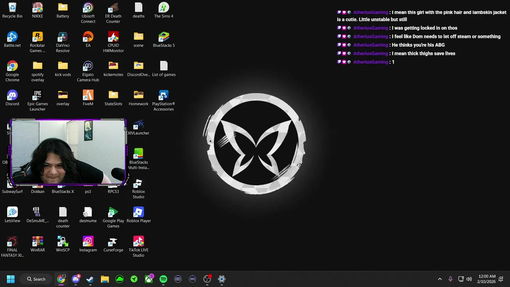Click the microphone tray icon
Image resolution: width=510 pixels, height=287 pixels.
point(451,279)
